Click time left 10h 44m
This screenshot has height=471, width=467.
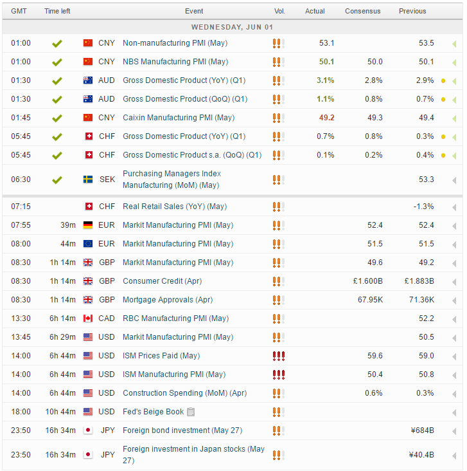[60, 412]
